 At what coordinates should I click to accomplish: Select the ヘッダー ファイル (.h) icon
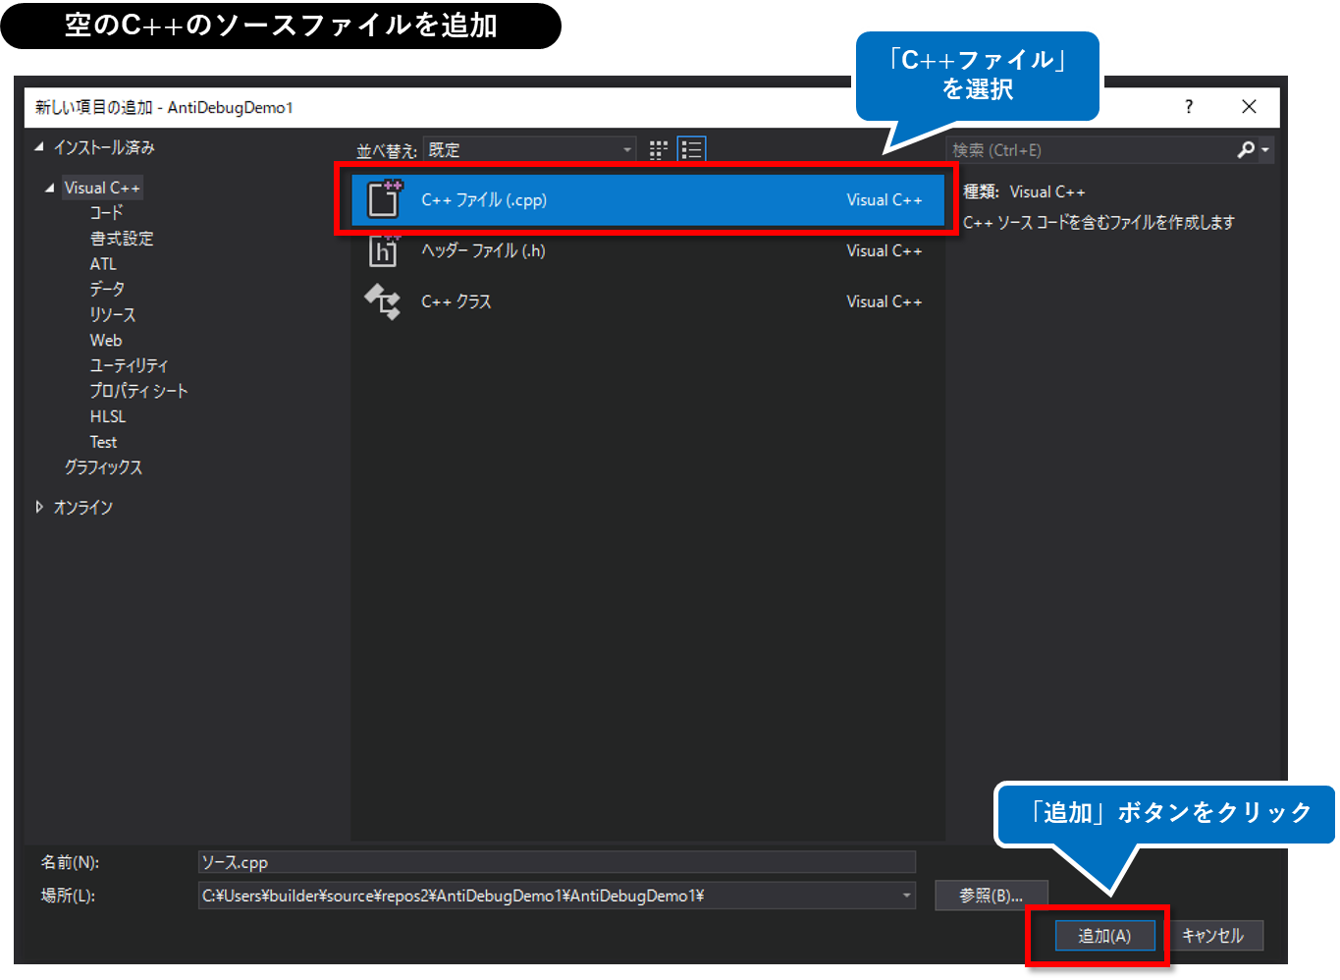(384, 250)
